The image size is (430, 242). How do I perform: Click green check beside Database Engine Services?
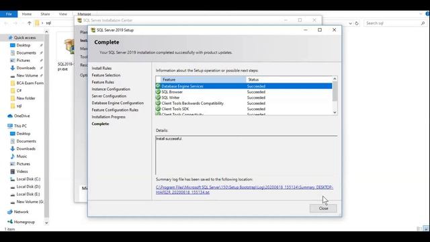point(159,86)
